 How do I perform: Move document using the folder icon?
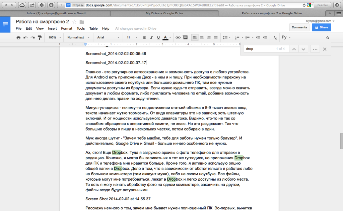pyautogui.click(x=82, y=22)
